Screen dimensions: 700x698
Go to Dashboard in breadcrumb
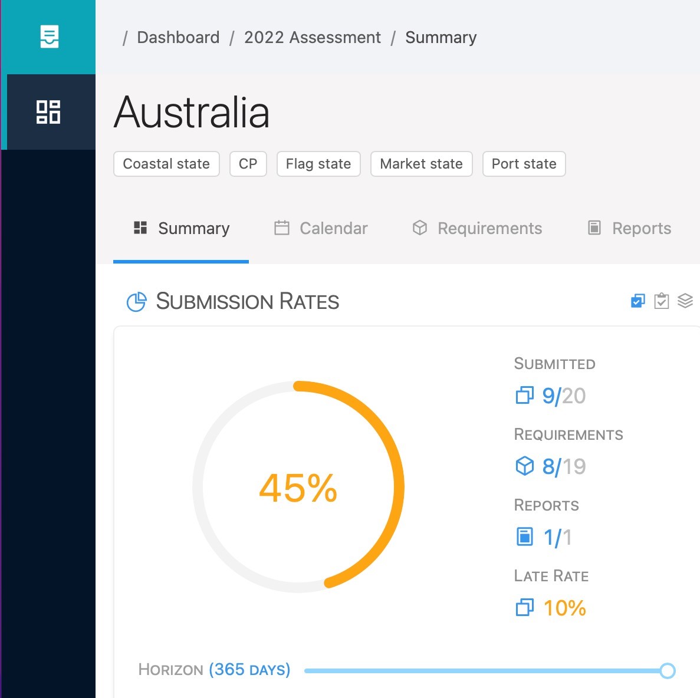178,38
